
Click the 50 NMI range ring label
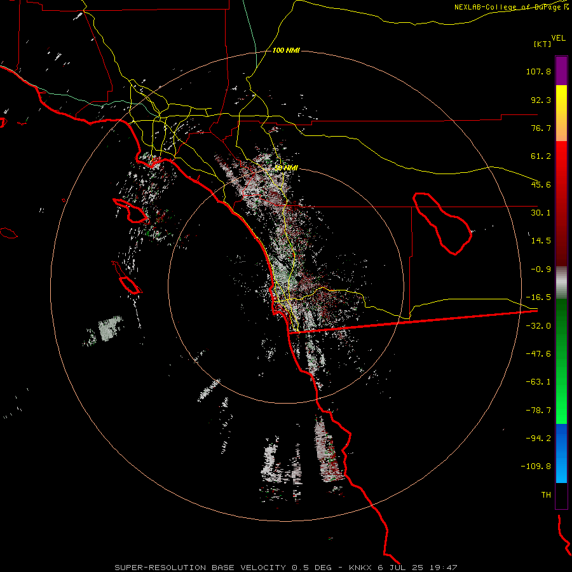point(286,168)
